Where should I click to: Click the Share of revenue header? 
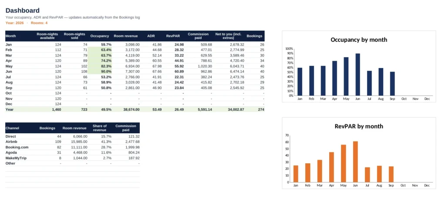click(x=100, y=128)
